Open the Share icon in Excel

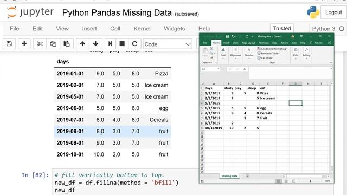[330, 43]
